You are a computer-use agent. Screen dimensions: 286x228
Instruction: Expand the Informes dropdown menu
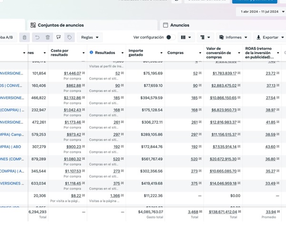233,37
